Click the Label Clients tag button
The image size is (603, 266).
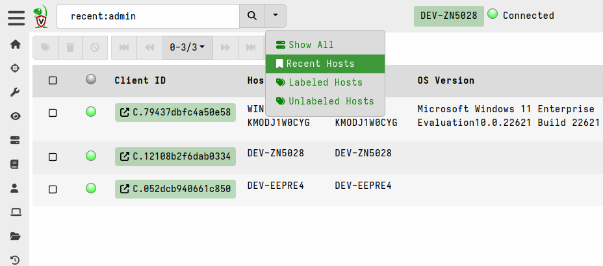pos(45,47)
